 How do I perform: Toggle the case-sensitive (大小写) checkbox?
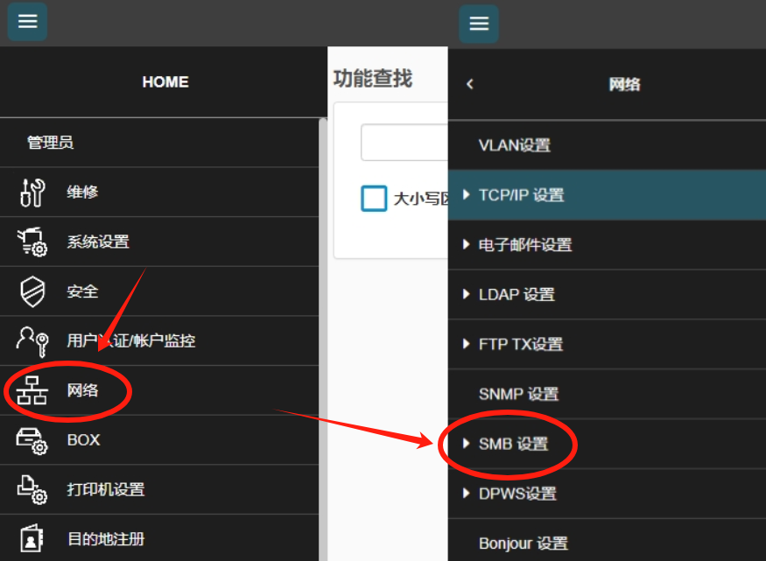tap(374, 198)
